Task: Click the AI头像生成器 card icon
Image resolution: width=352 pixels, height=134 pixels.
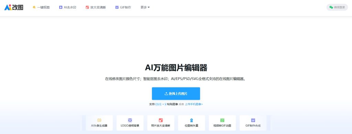Action: pos(99,120)
